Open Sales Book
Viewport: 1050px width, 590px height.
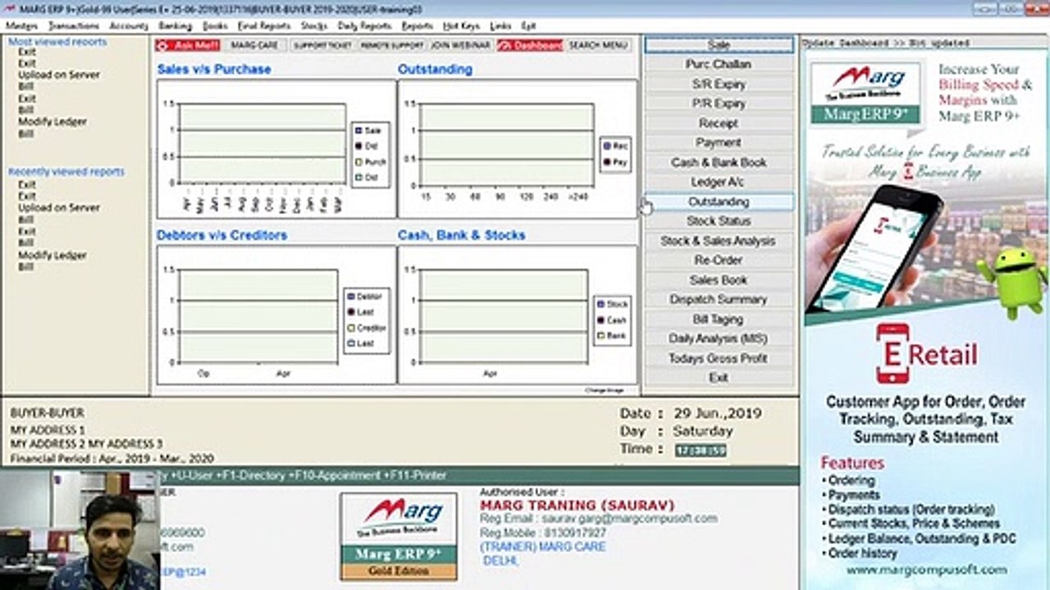click(x=719, y=280)
